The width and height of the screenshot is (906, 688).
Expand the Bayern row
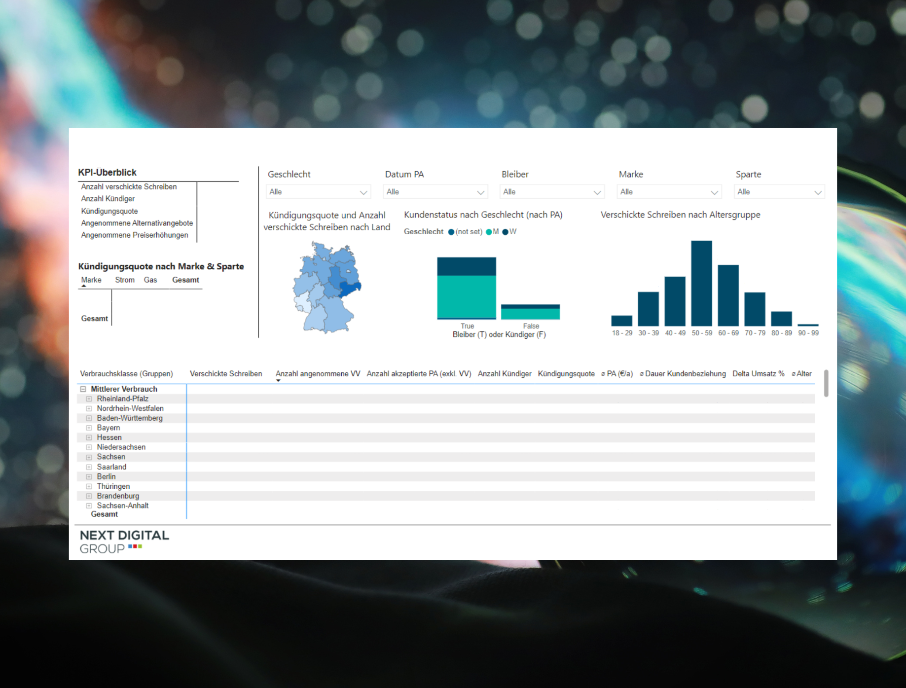coord(89,428)
